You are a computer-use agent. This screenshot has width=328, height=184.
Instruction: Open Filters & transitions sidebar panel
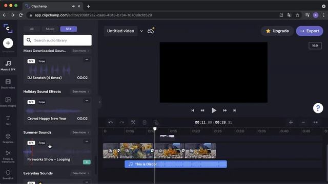click(x=8, y=156)
